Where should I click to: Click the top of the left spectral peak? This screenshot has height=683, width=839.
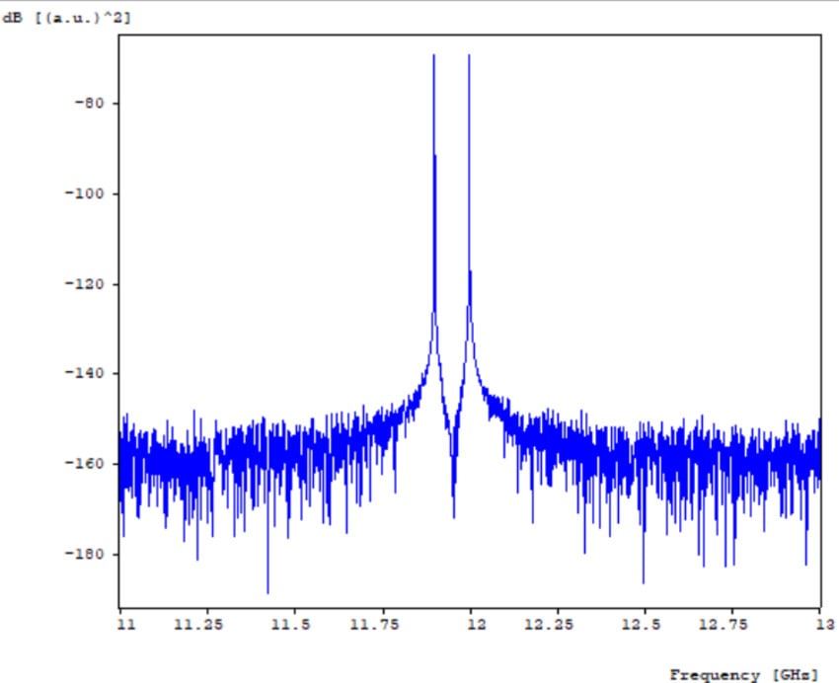(x=433, y=56)
